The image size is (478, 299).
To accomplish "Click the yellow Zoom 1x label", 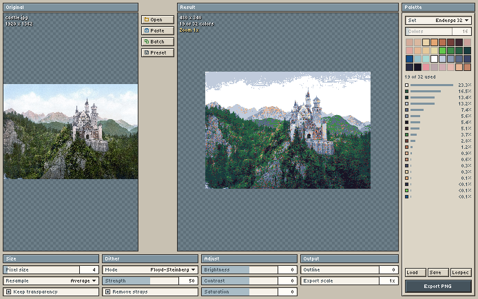I will (x=189, y=30).
